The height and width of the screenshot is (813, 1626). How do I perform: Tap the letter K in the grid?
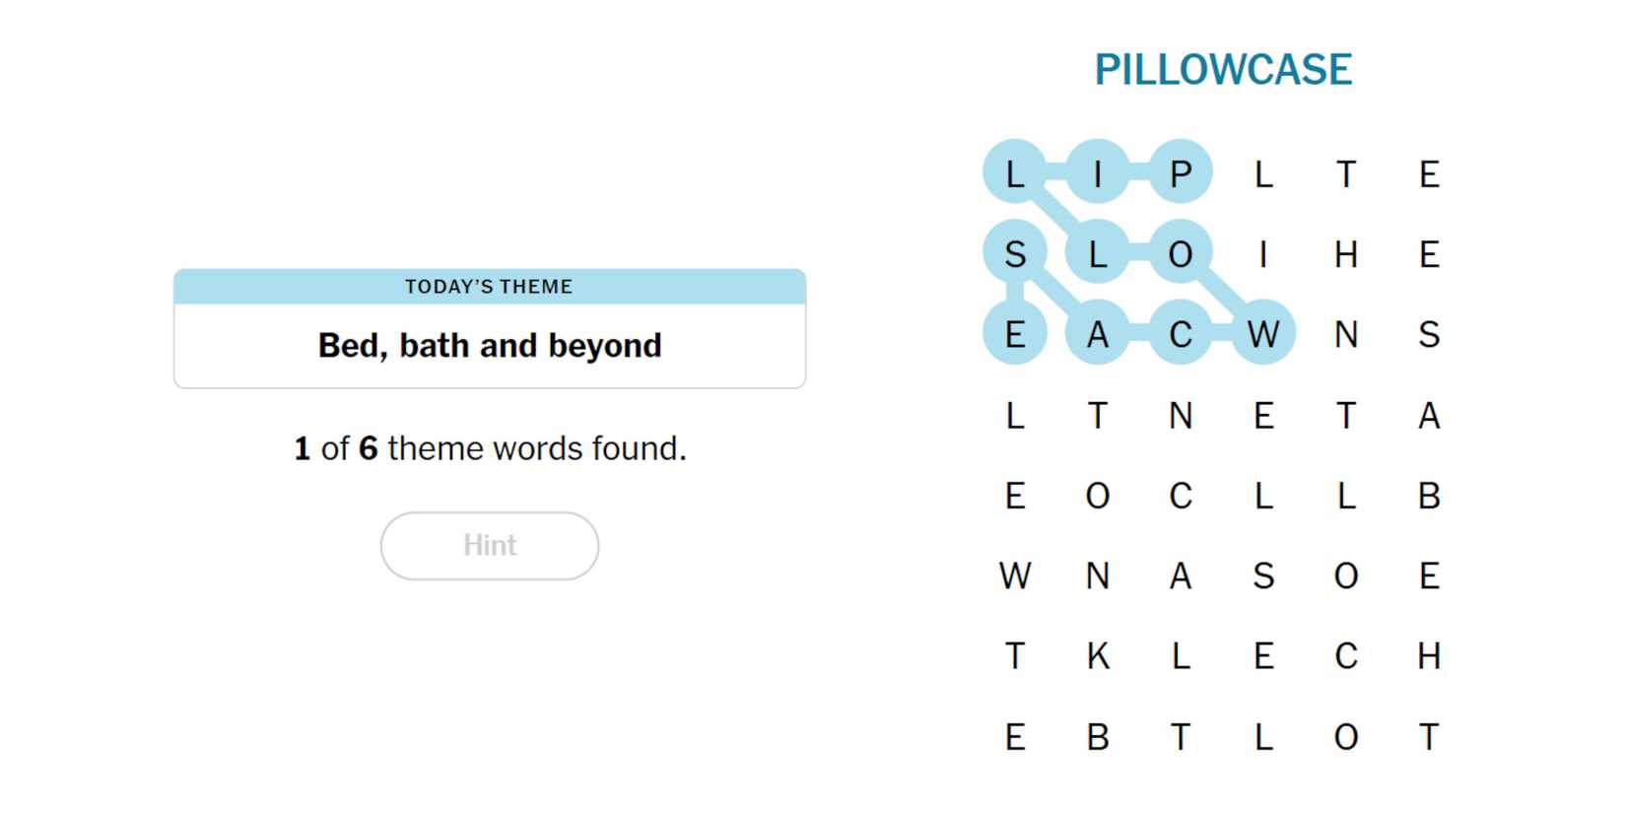click(1097, 655)
